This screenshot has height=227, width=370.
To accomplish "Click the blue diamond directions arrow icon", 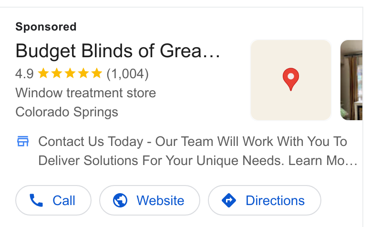I will 229,200.
